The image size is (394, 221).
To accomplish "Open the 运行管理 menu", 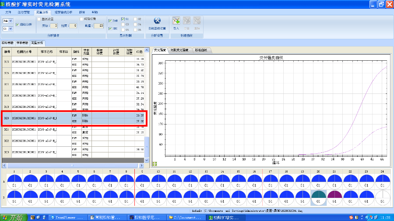I will [x=24, y=12].
